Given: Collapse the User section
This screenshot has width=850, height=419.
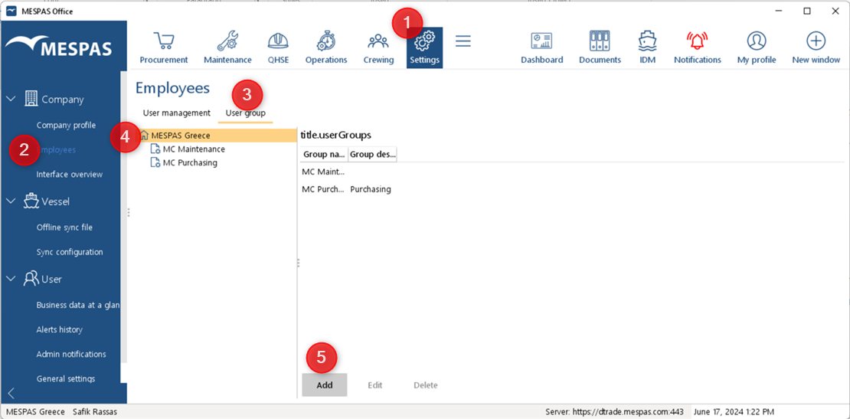Looking at the screenshot, I should point(11,279).
